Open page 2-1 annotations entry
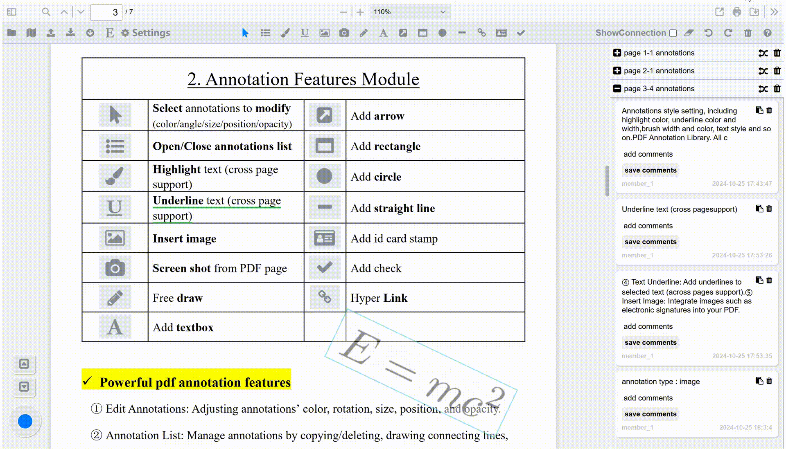This screenshot has height=449, width=786. 659,71
